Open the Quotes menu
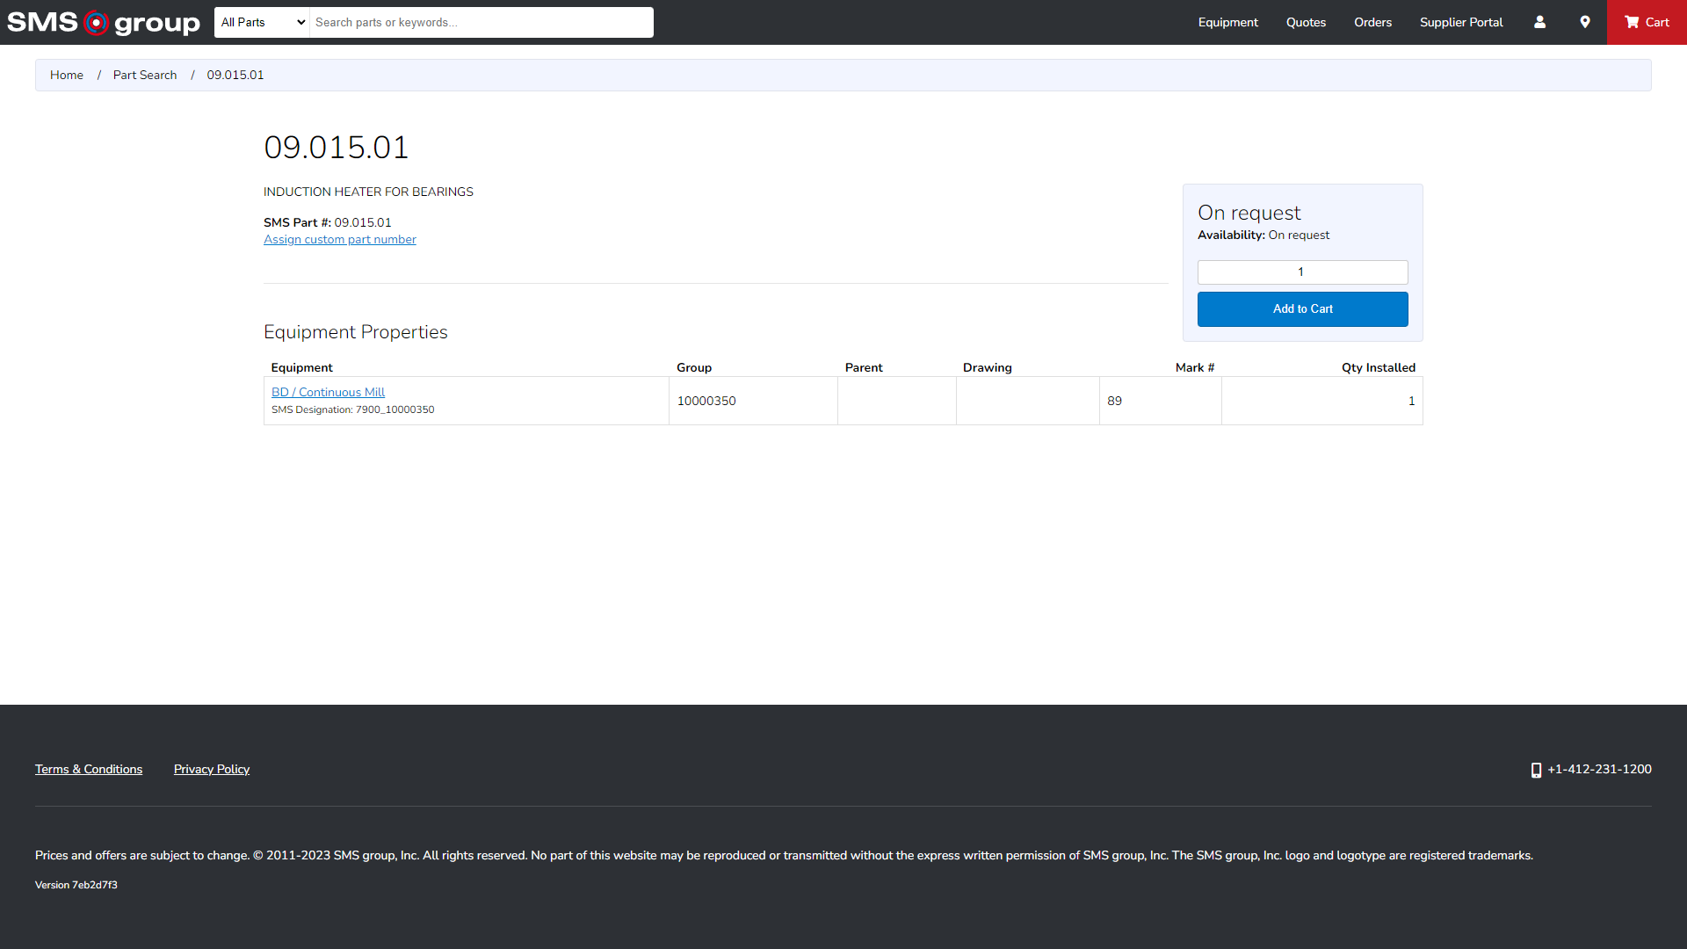This screenshot has height=949, width=1687. 1306,22
